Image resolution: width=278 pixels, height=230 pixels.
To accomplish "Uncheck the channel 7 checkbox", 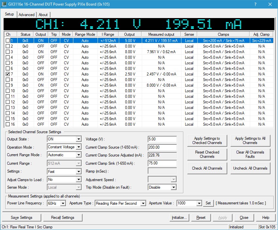I will tap(8, 74).
